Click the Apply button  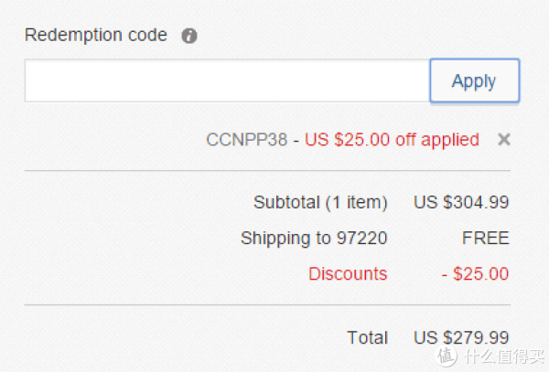[474, 81]
